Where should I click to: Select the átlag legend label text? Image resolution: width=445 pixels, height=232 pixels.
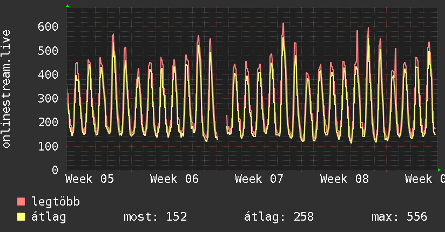49,217
